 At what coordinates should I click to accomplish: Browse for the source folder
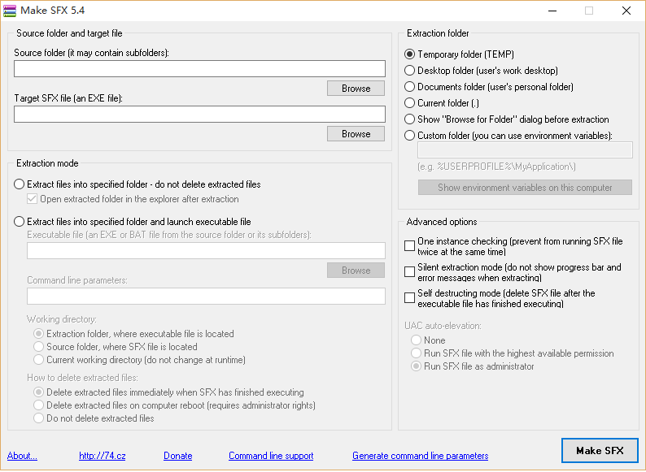click(356, 89)
